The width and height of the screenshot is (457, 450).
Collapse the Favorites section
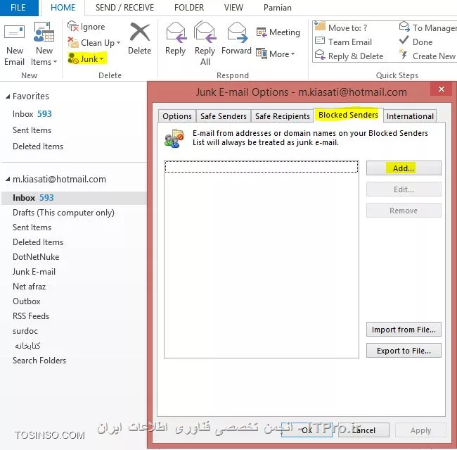pos(8,96)
